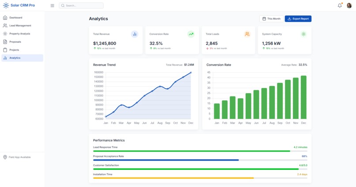The height and width of the screenshot is (187, 356).
Task: Click the 2.4 days value
Action: coord(302,174)
